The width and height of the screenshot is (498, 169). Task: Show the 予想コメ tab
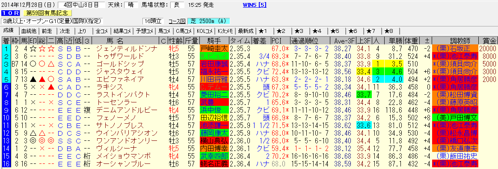[145, 31]
